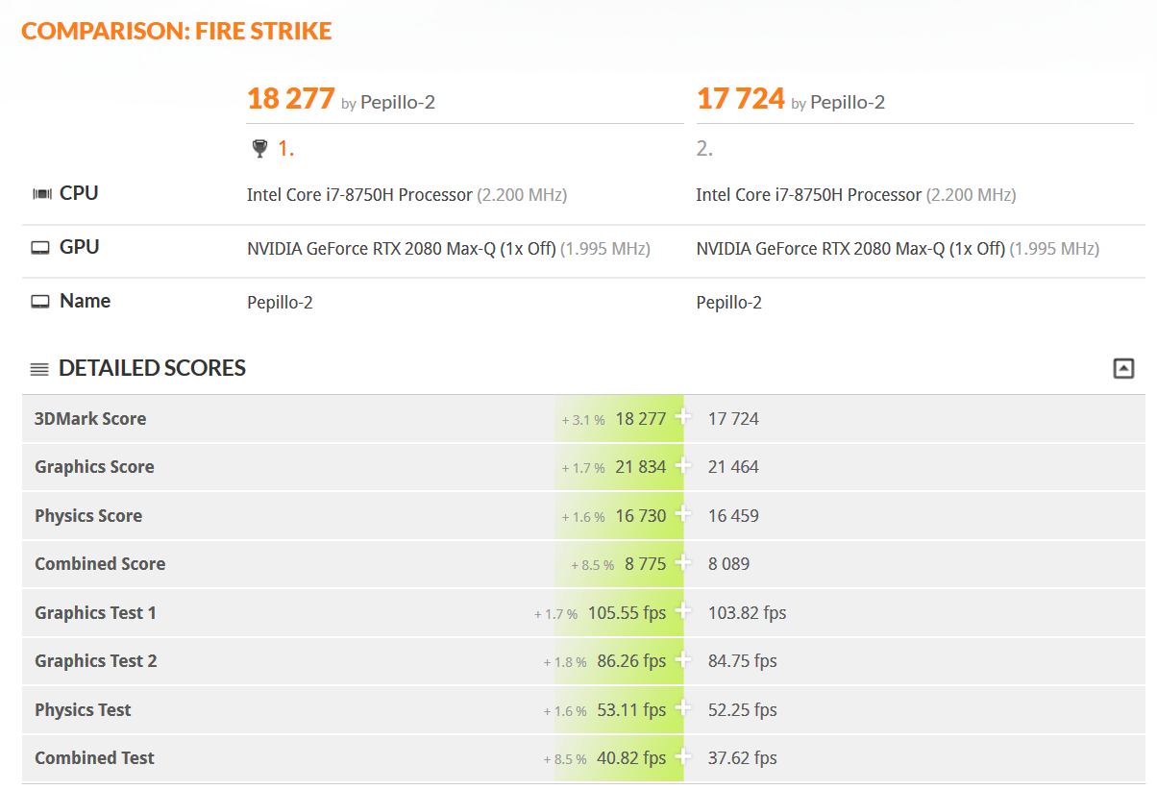Image resolution: width=1157 pixels, height=790 pixels.
Task: Click the green 40.82 fps Combined Test bar
Action: (620, 757)
